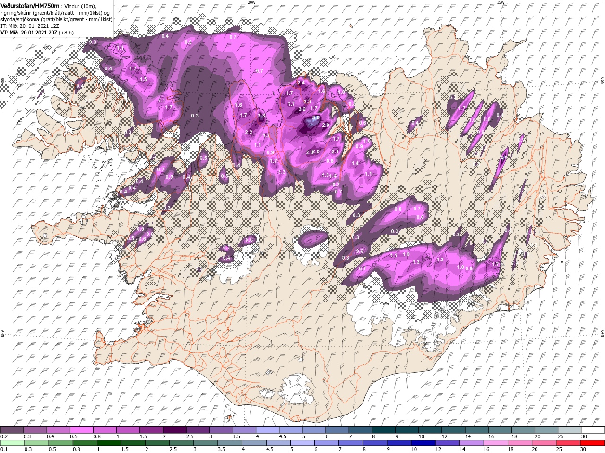Click the 3.2 value on the map

(302, 109)
